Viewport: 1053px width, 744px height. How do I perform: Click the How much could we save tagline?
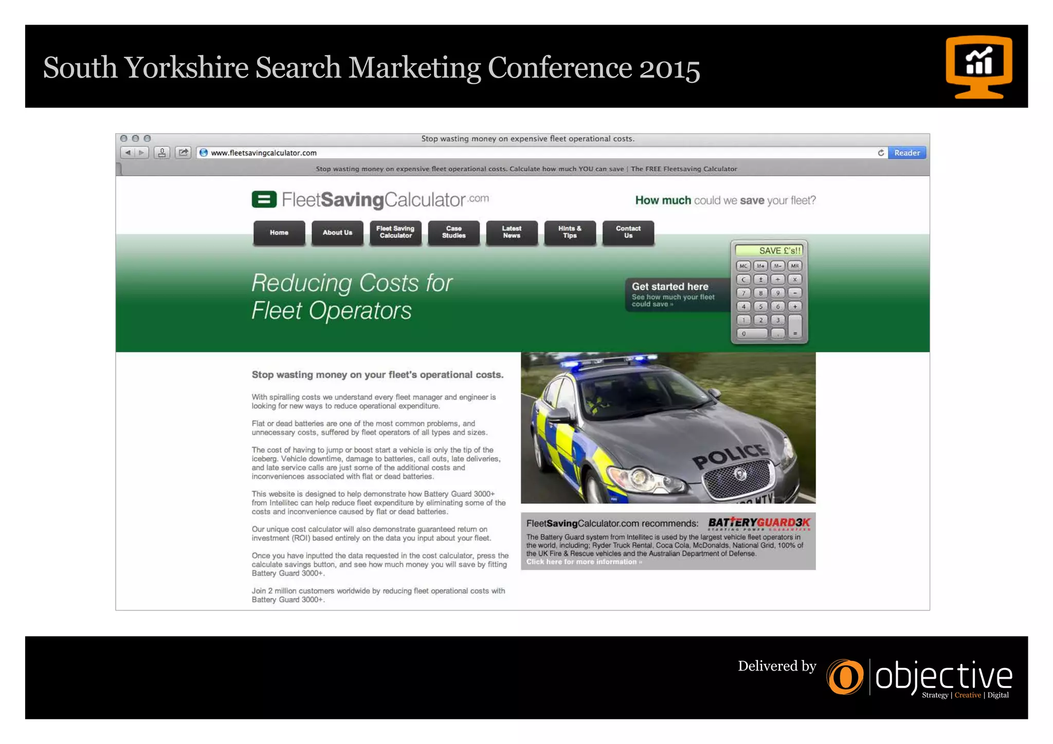pos(725,200)
